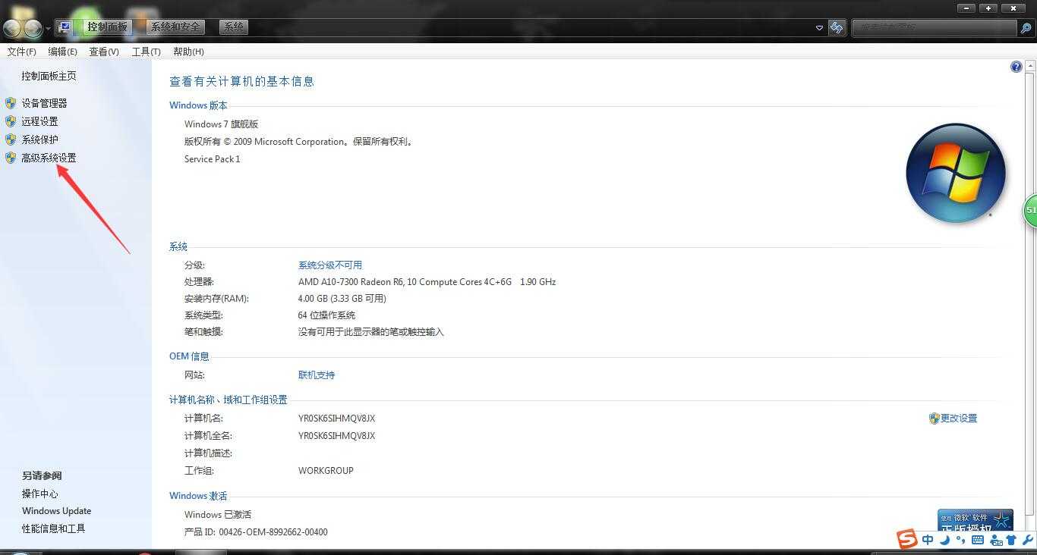Click 系统和安全 breadcrumb segment
1037x555 pixels.
[175, 27]
